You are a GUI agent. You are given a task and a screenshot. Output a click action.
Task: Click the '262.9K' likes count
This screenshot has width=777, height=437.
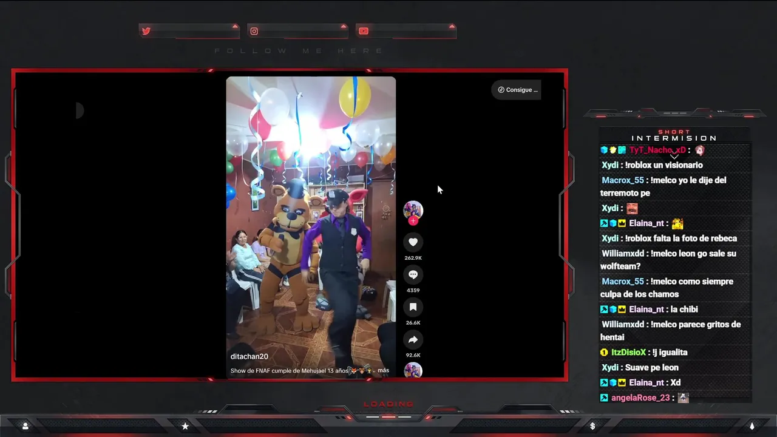[x=413, y=258]
